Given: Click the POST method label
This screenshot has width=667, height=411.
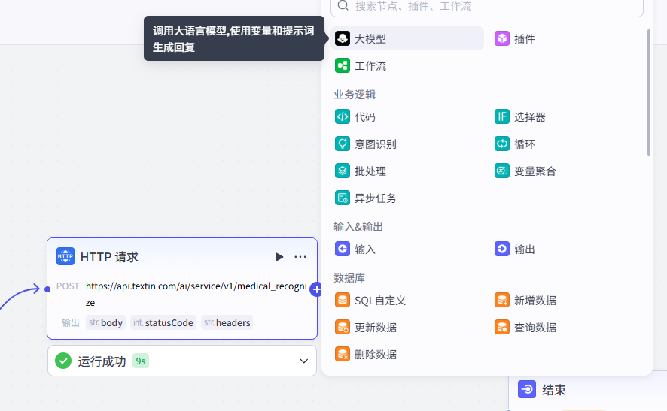Looking at the screenshot, I should pos(68,286).
